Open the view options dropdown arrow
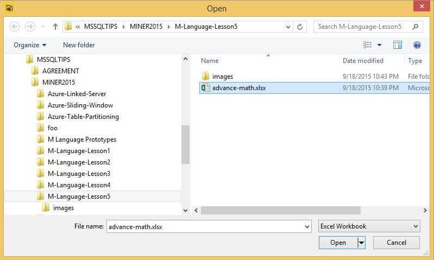The width and height of the screenshot is (434, 260). click(x=380, y=45)
